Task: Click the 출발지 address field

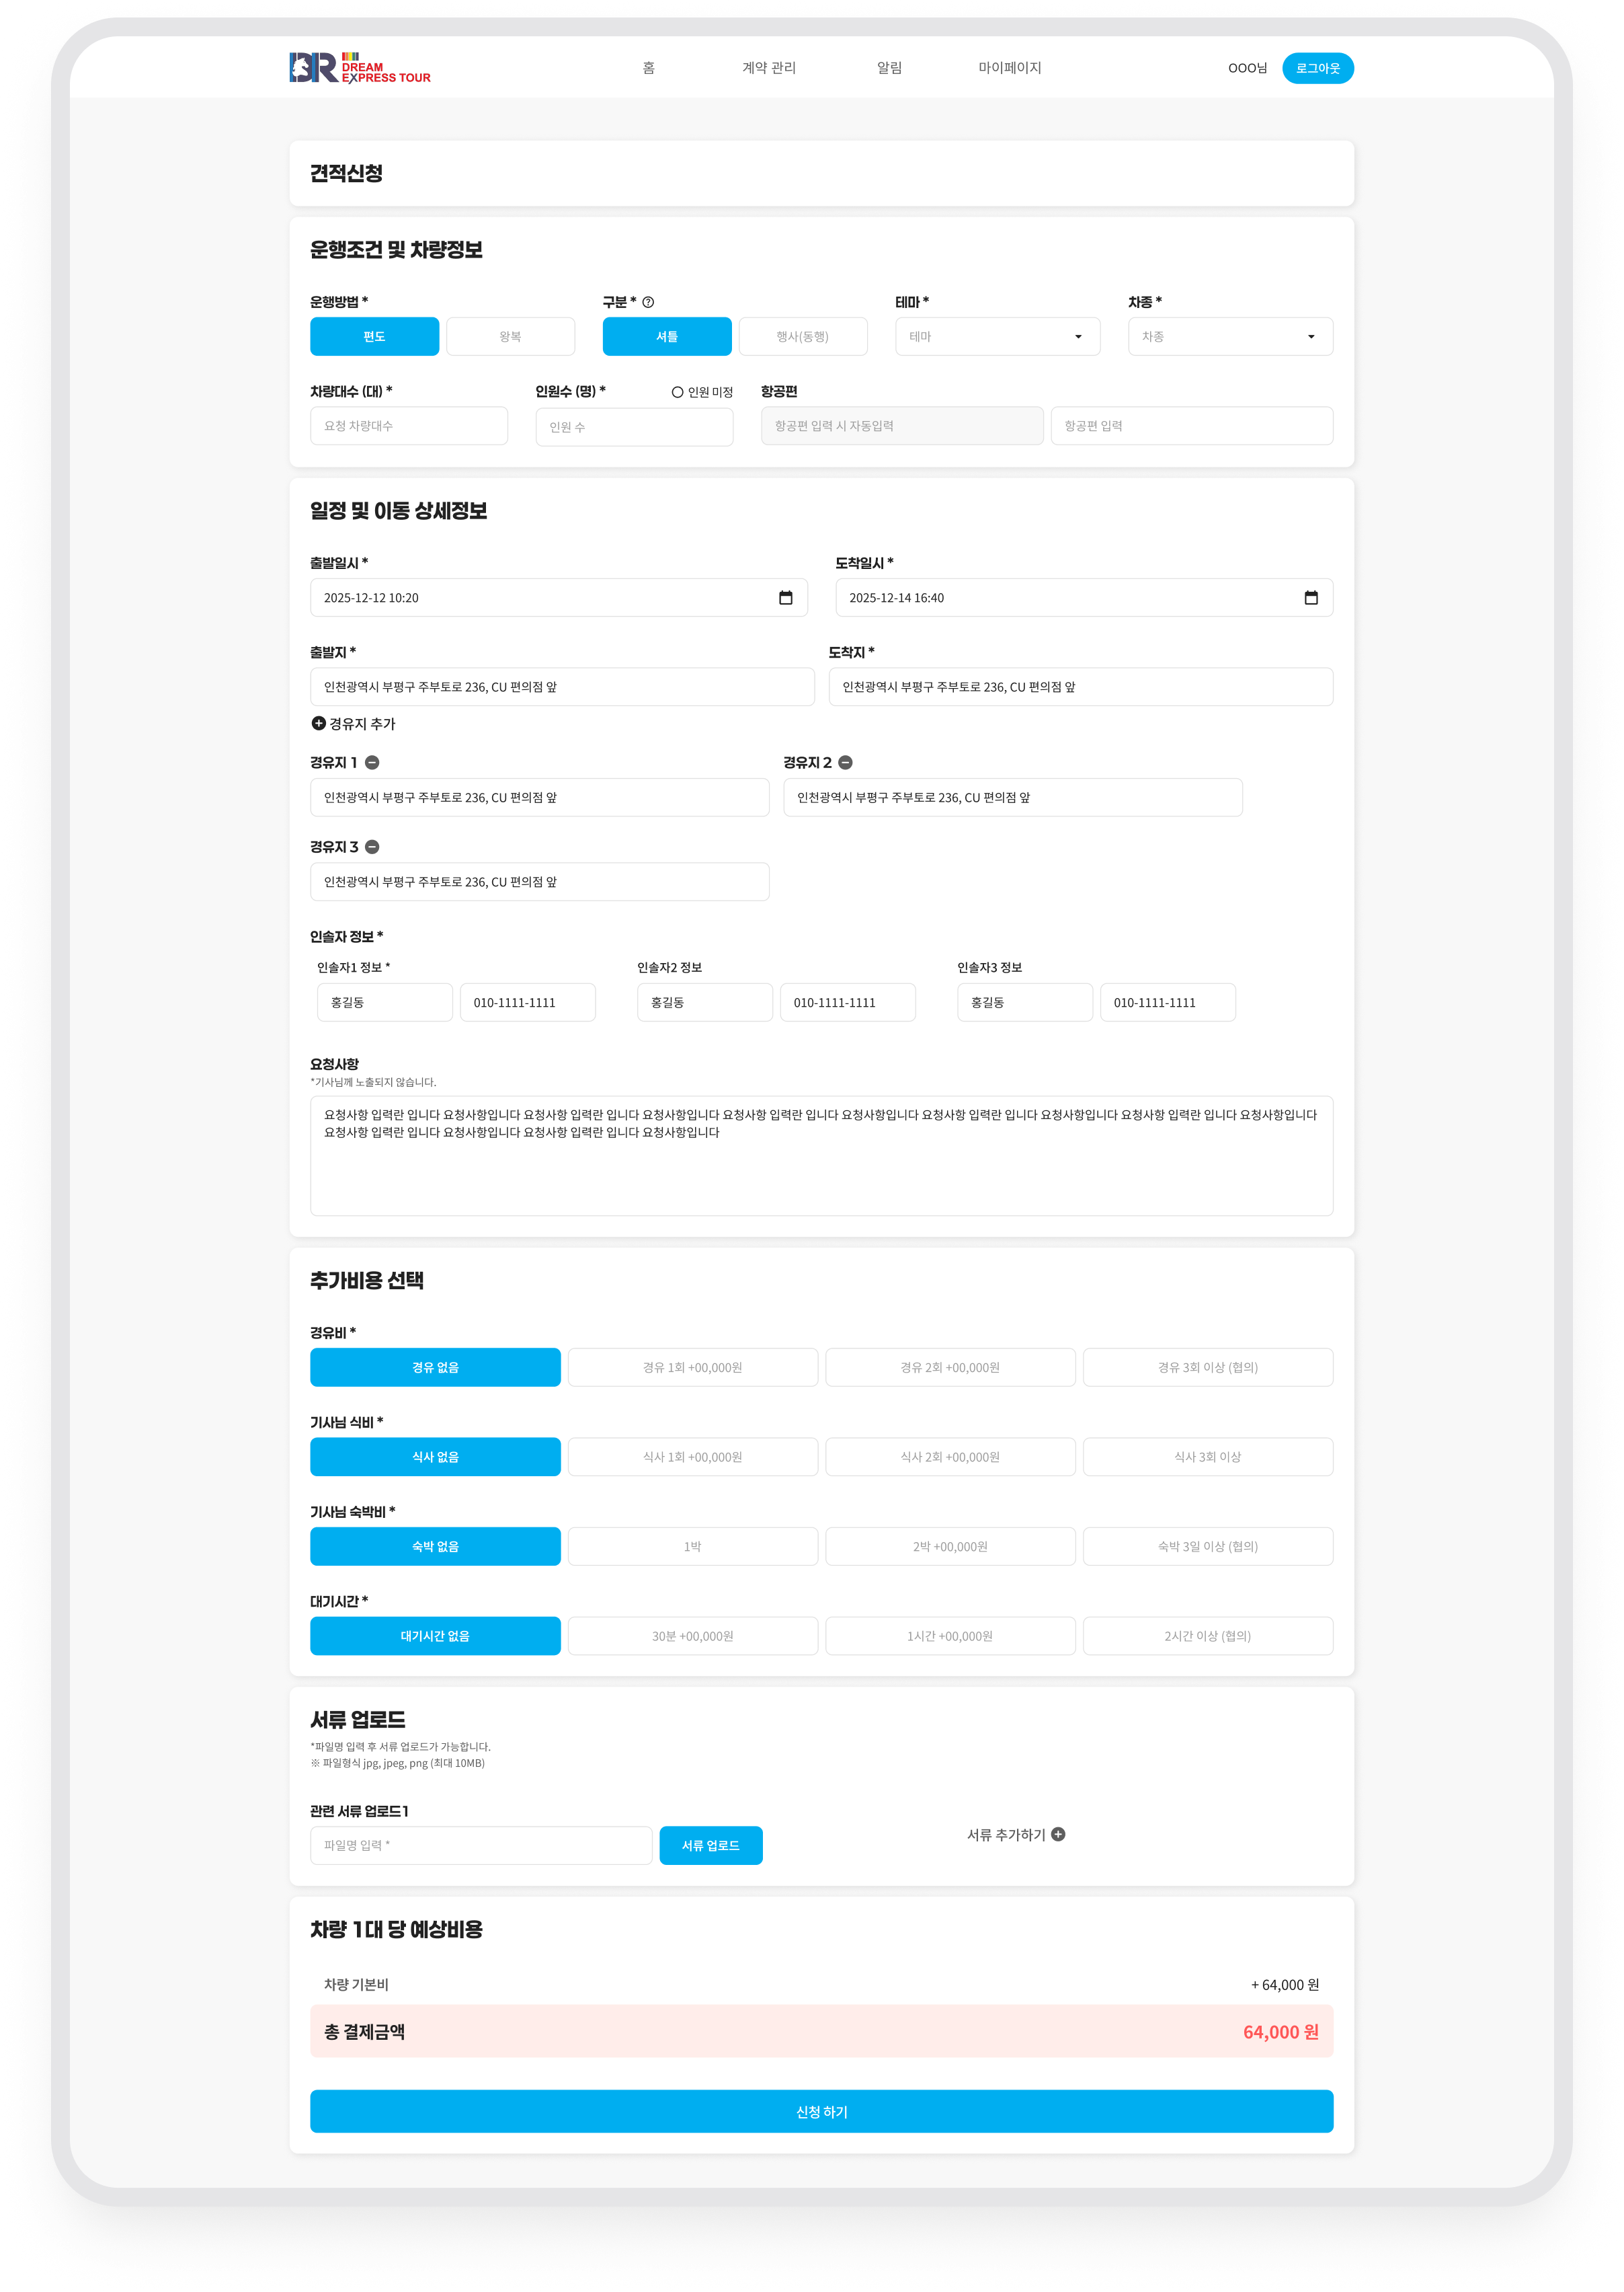Action: coord(562,686)
